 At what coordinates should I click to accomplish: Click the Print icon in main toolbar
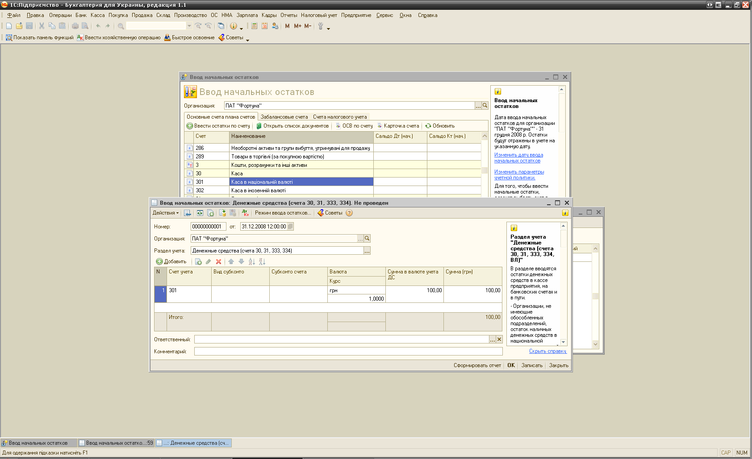tap(75, 26)
